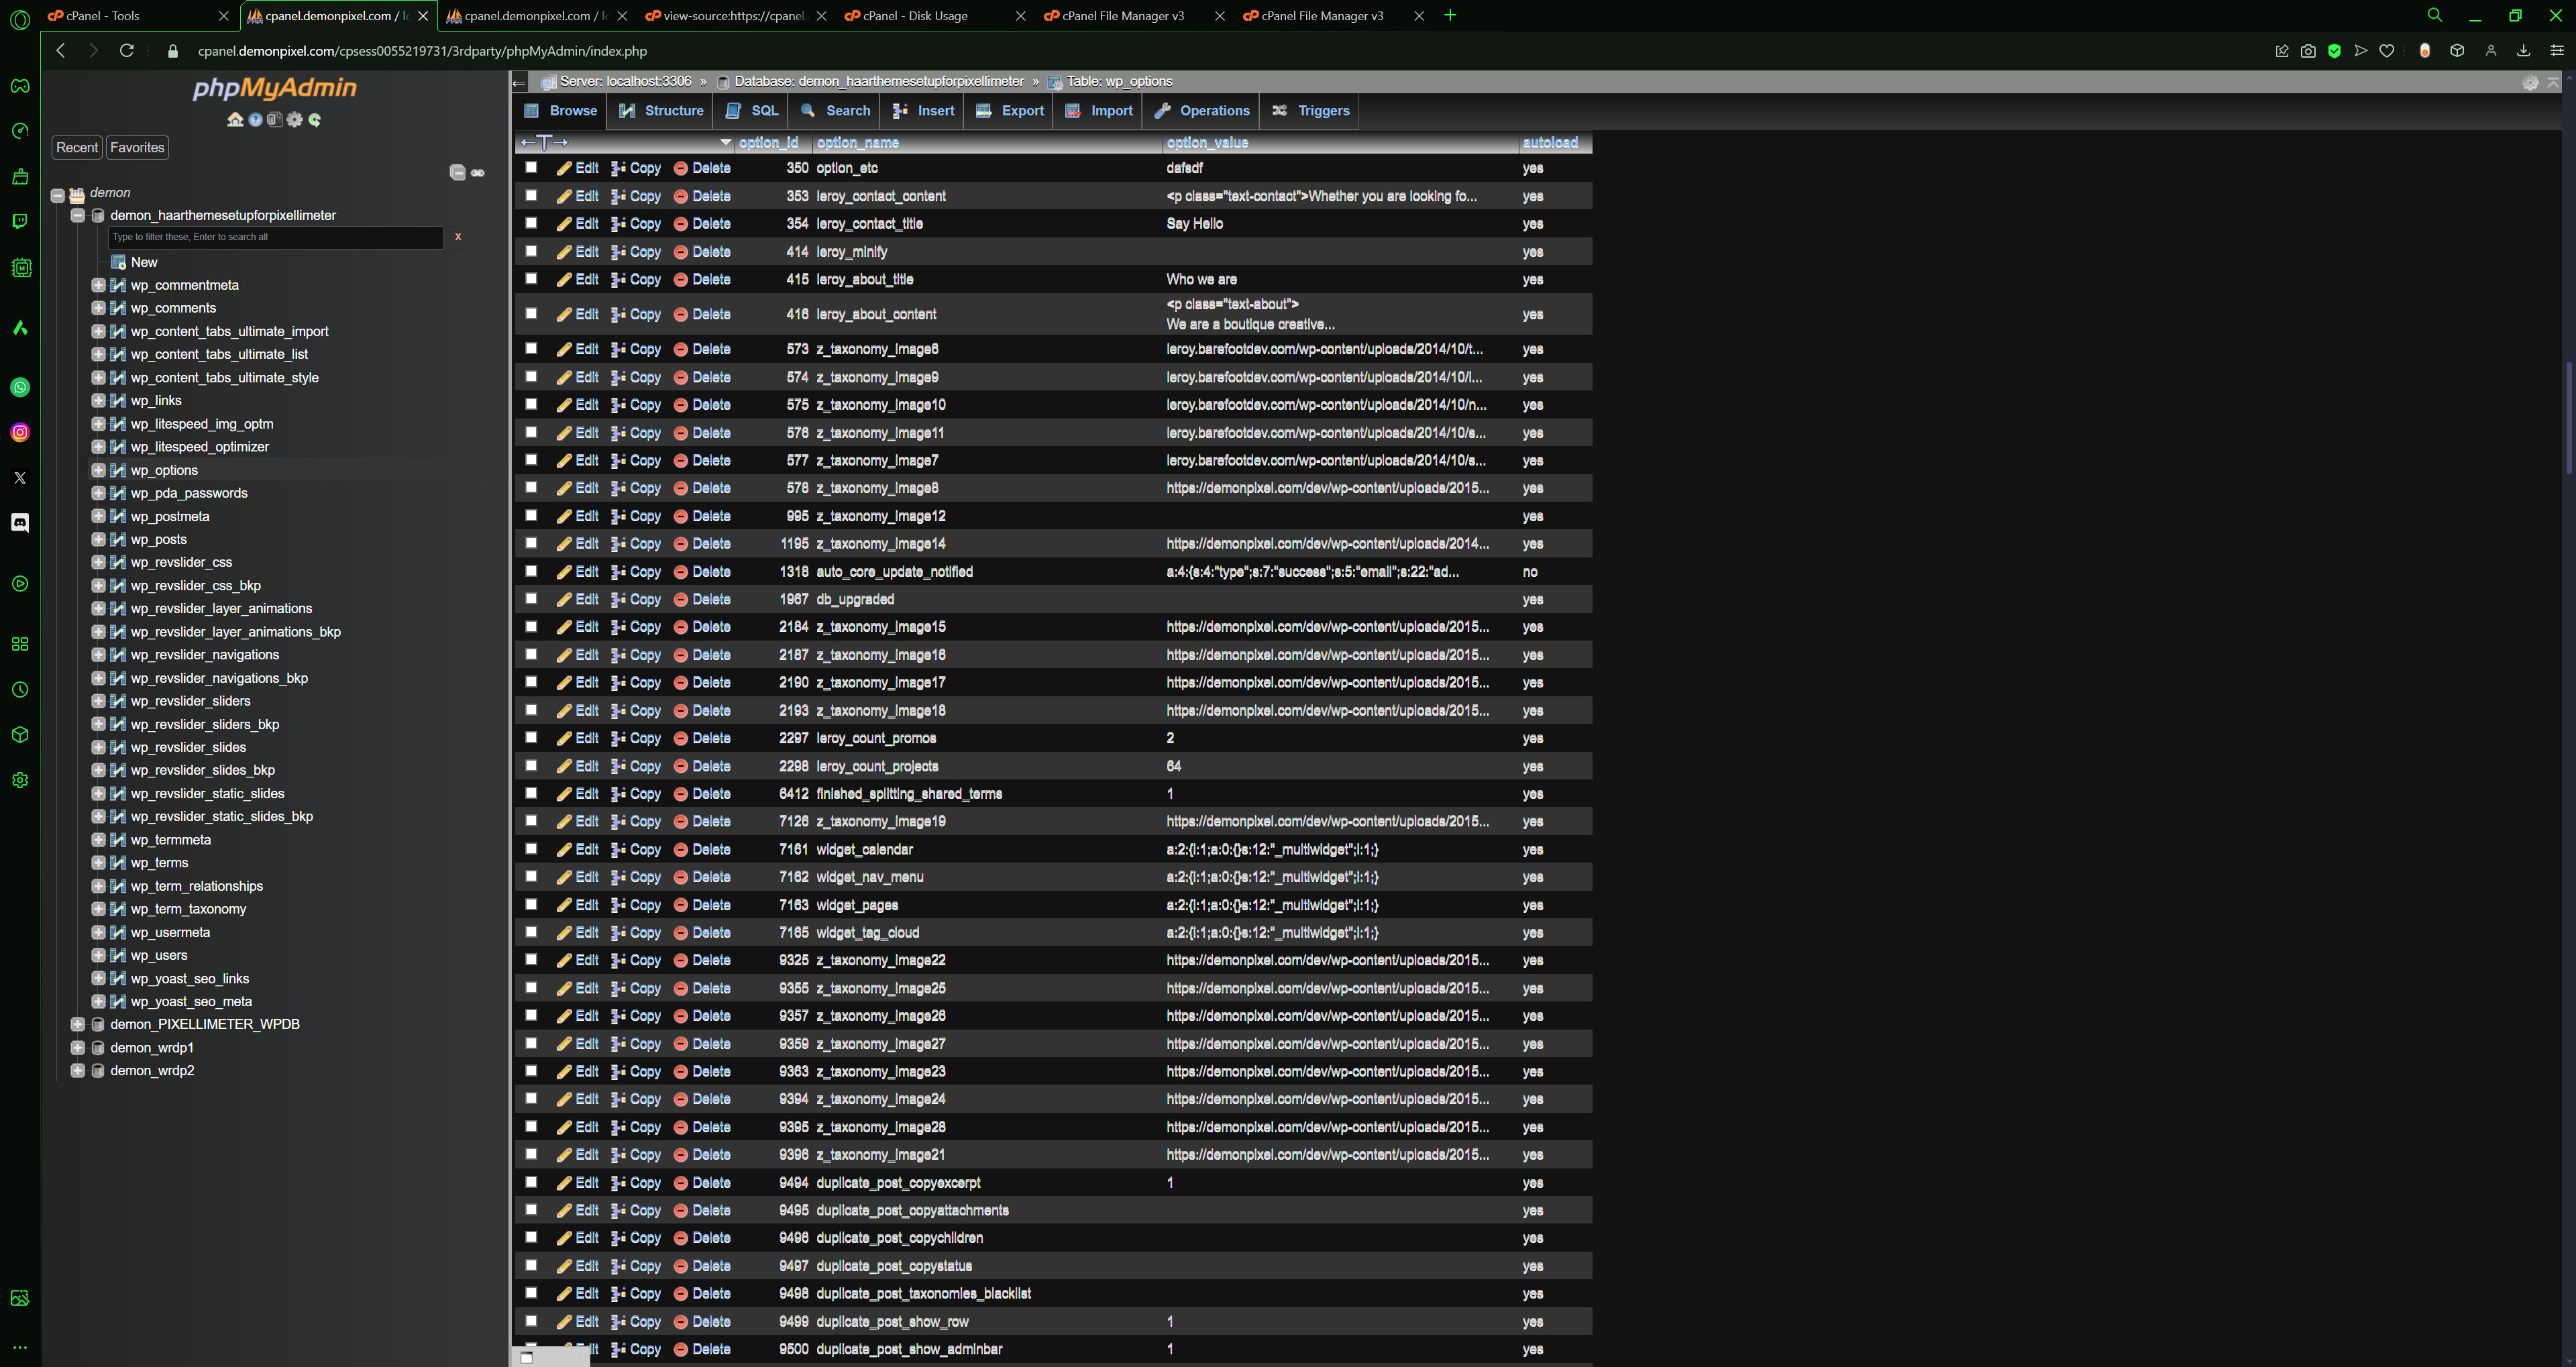Open the column options dropdown arrow in header

726,143
